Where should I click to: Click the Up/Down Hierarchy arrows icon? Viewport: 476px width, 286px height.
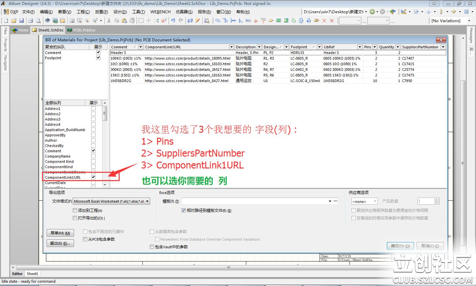pyautogui.click(x=190, y=21)
